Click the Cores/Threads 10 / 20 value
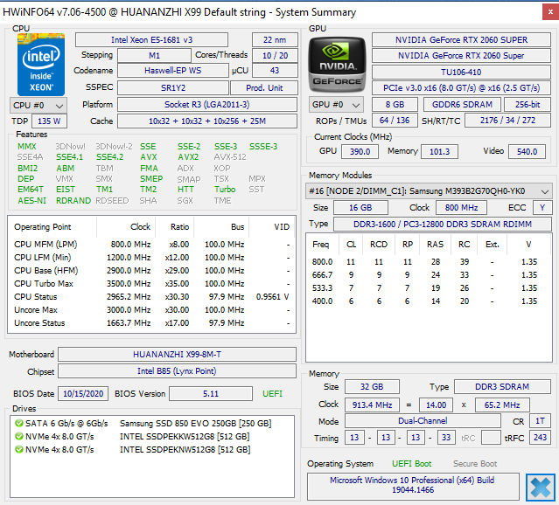The width and height of the screenshot is (559, 505). pos(275,56)
